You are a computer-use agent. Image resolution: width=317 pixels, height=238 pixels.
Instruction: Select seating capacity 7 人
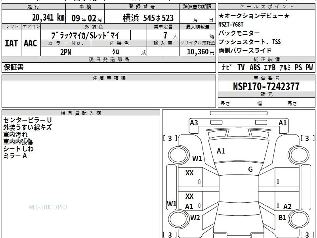pos(170,35)
